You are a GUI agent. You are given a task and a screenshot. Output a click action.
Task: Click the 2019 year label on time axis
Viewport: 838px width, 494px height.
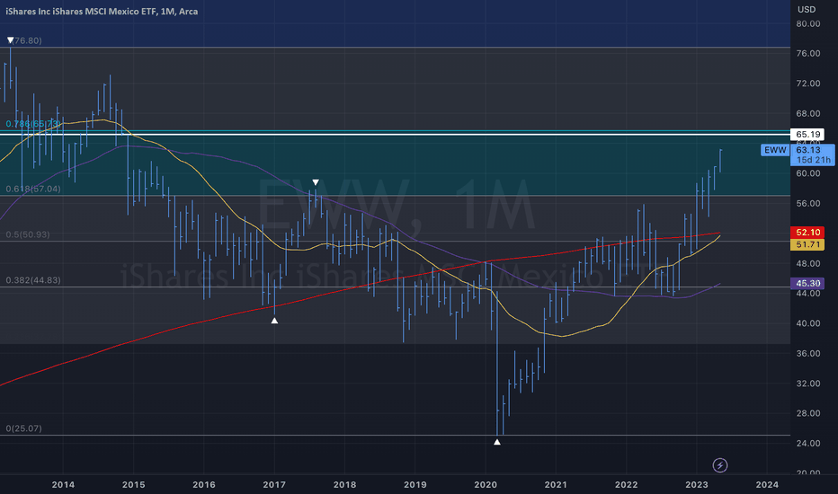click(415, 484)
